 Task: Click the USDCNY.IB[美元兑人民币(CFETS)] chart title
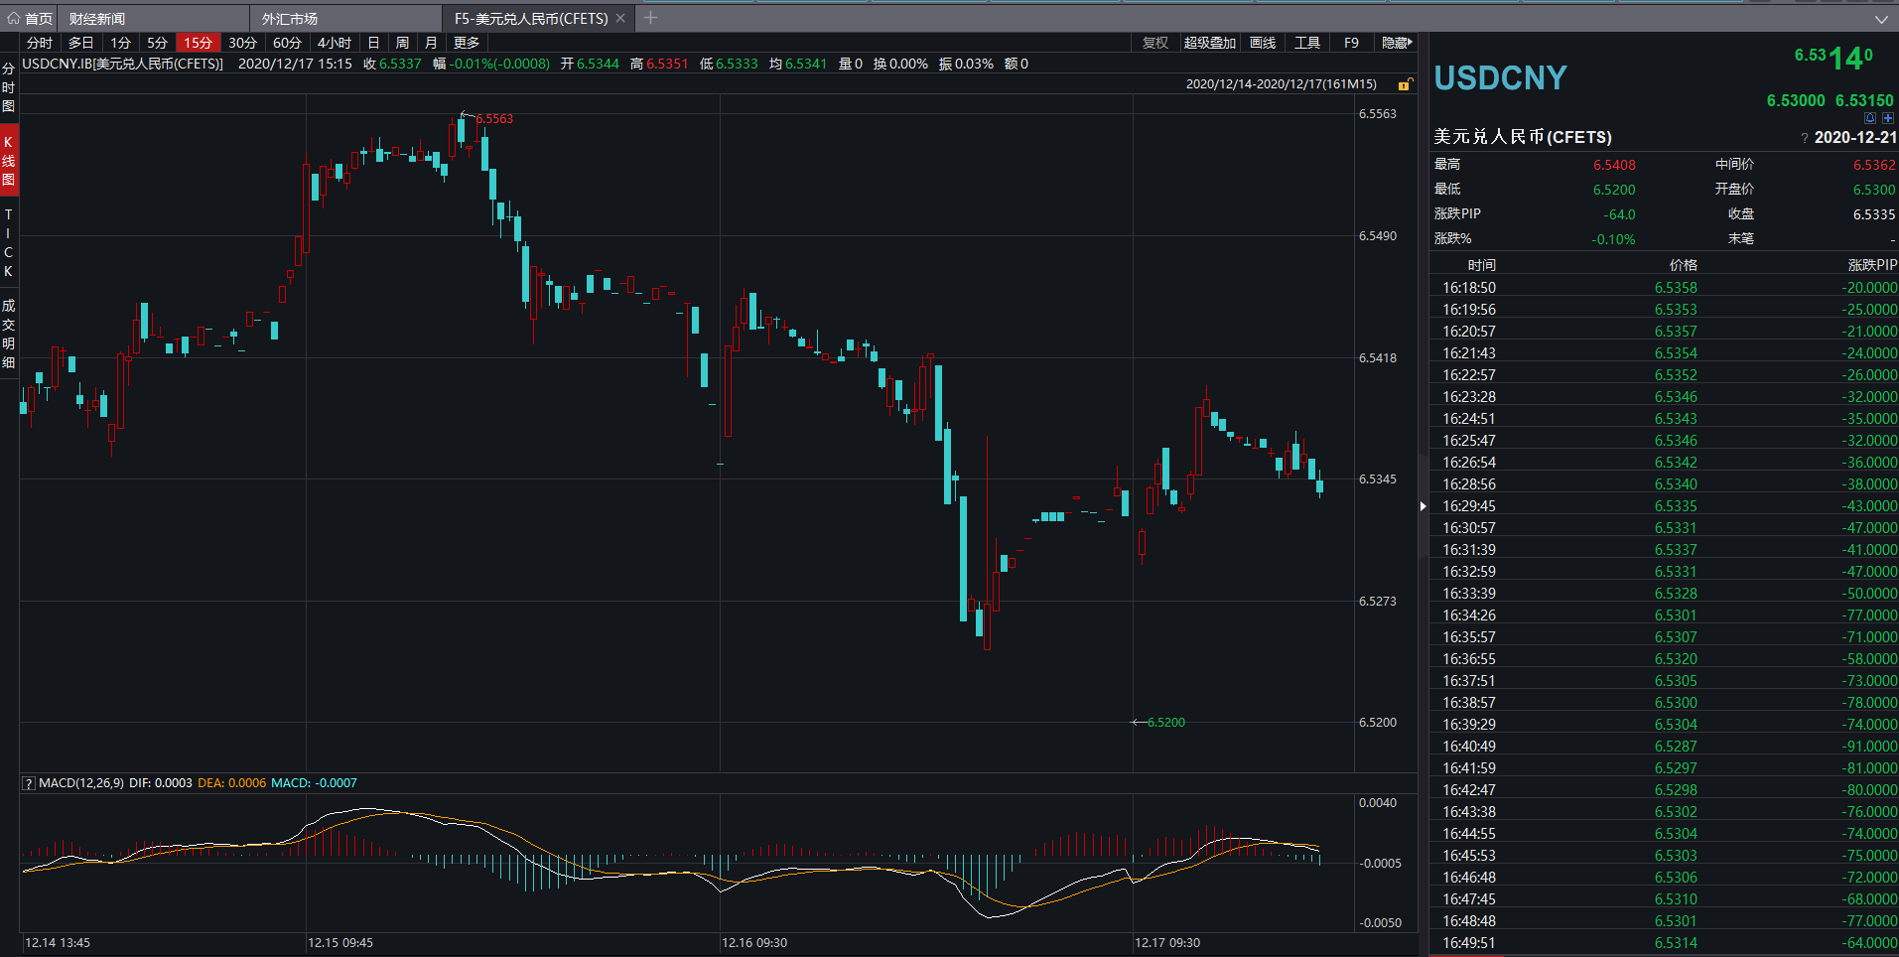(x=123, y=64)
